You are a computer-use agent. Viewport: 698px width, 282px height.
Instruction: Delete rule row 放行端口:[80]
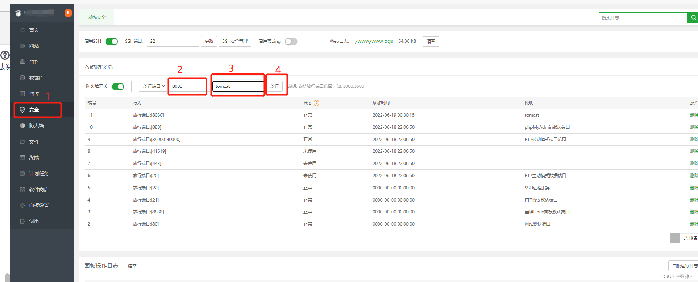pyautogui.click(x=694, y=224)
